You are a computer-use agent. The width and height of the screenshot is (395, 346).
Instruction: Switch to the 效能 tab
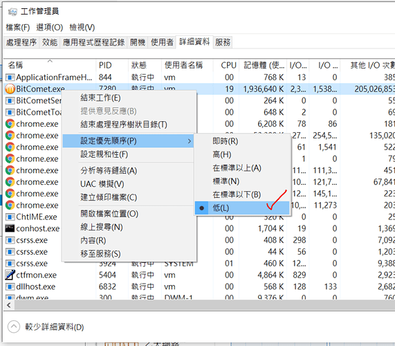[50, 42]
